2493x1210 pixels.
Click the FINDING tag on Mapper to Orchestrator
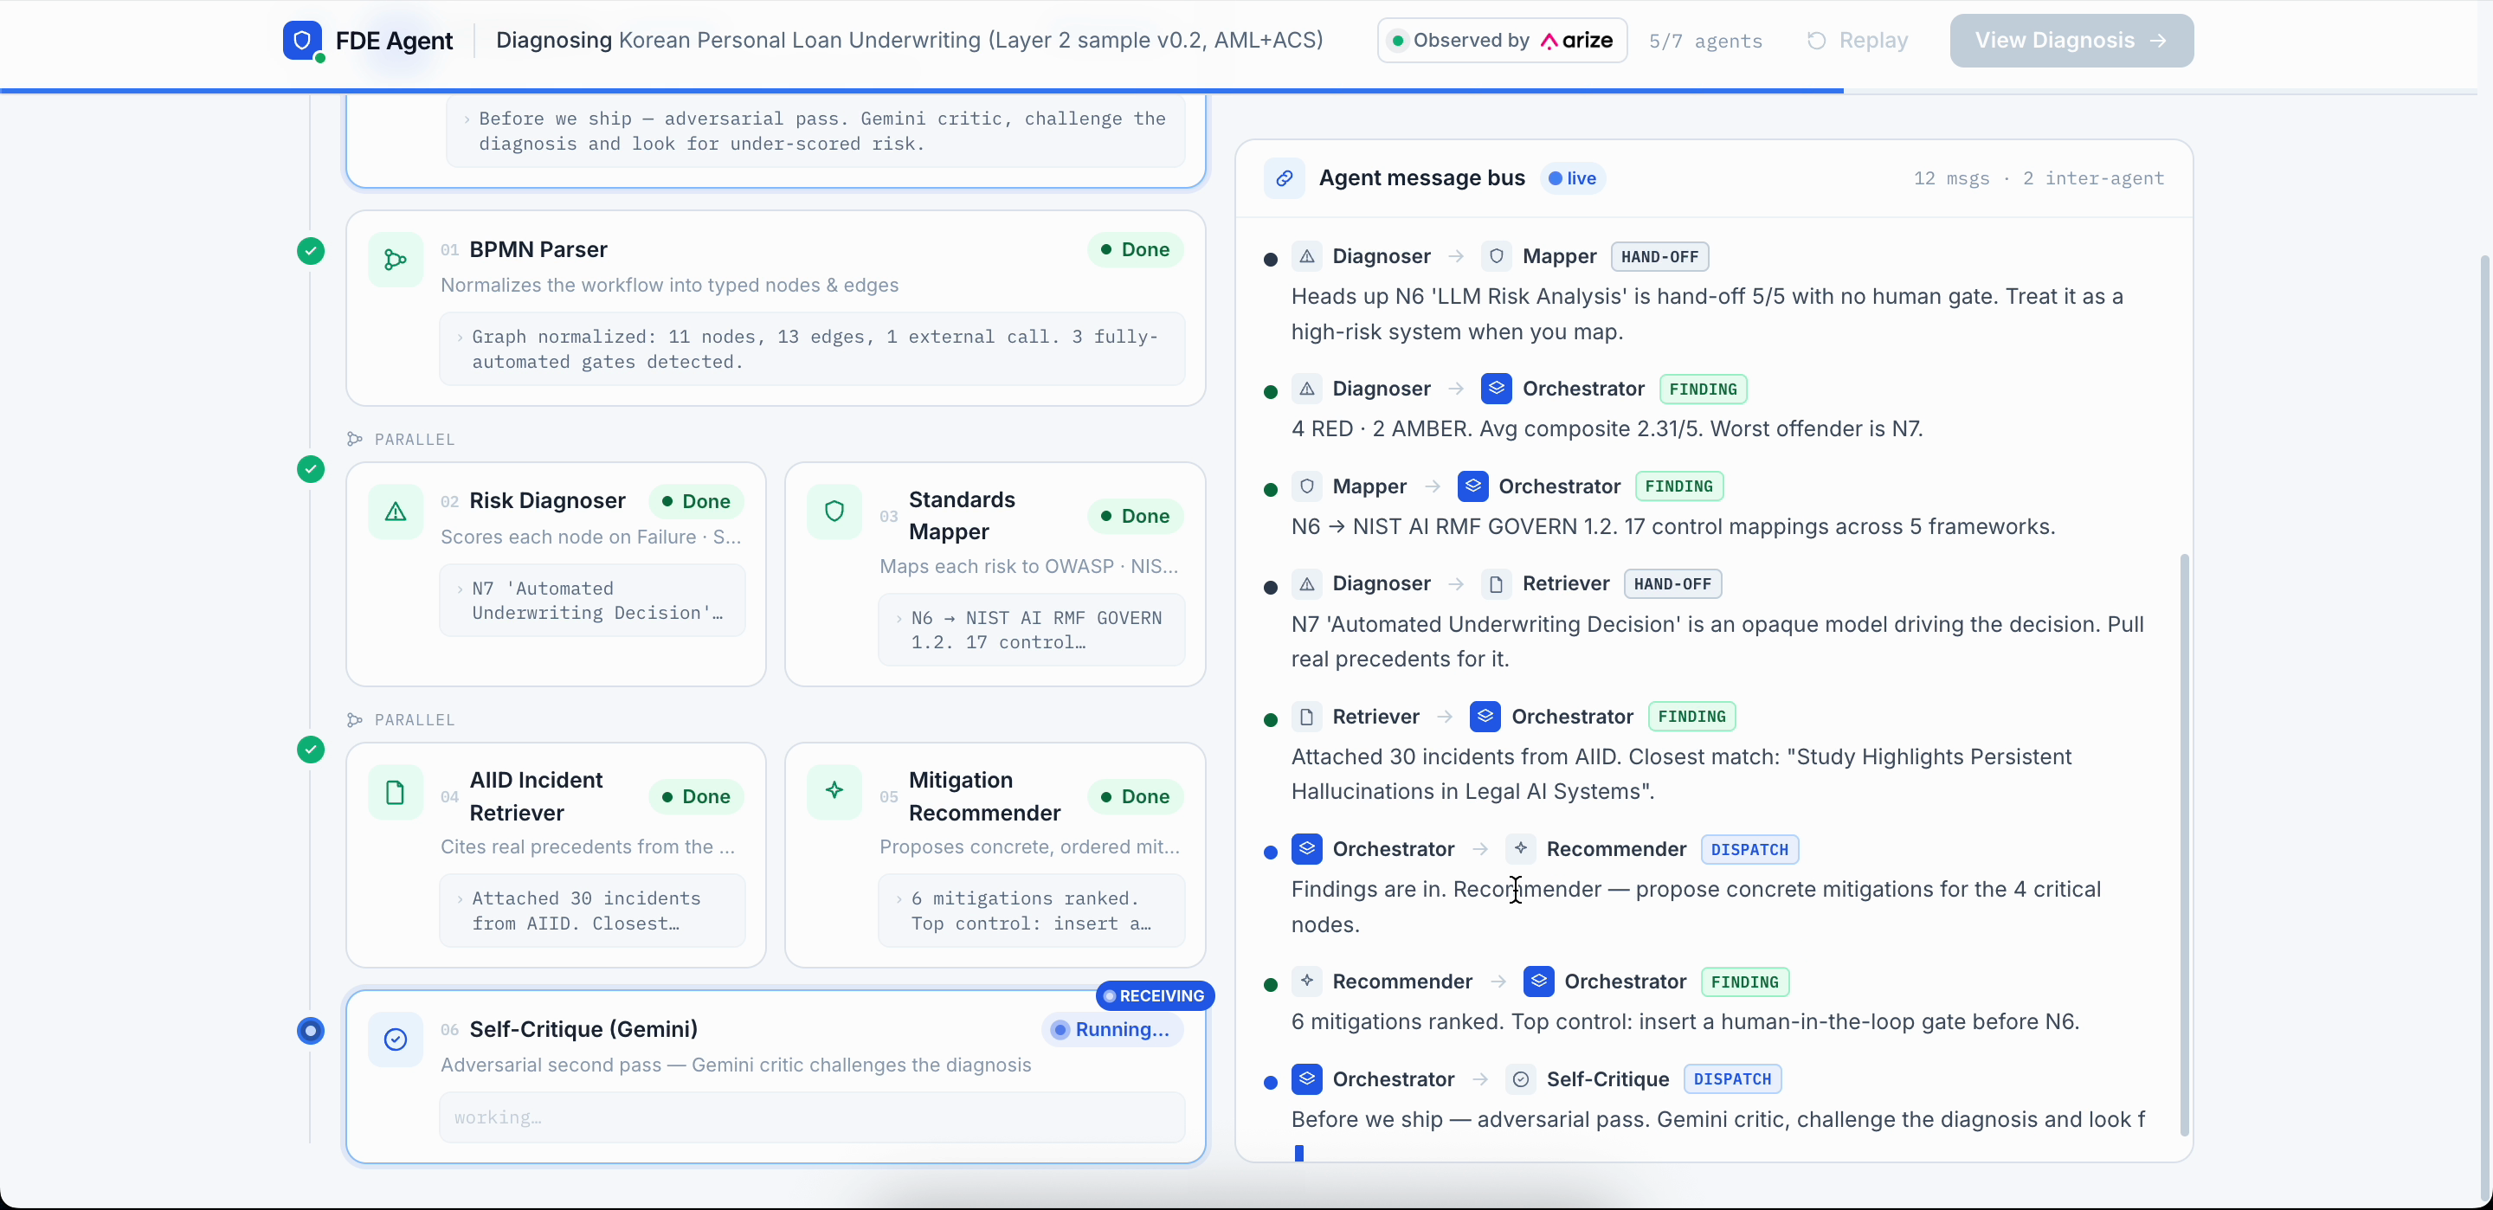click(x=1678, y=486)
